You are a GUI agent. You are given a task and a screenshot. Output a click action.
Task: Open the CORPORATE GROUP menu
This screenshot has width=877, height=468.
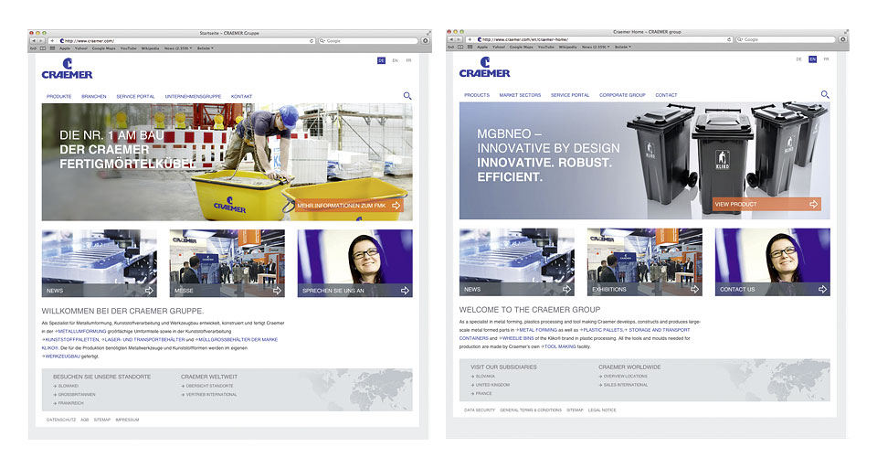622,95
